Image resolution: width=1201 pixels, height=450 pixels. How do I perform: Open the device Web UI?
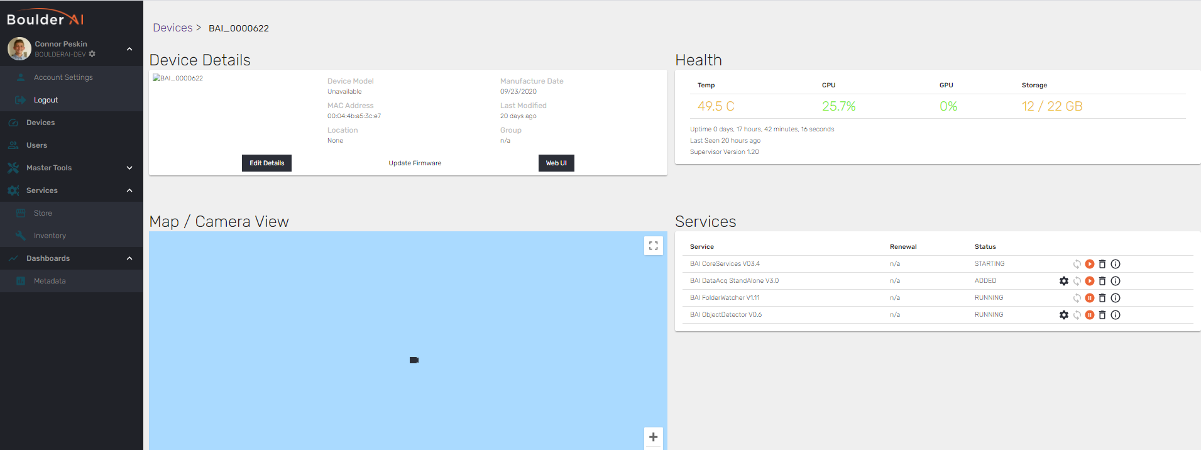(556, 163)
